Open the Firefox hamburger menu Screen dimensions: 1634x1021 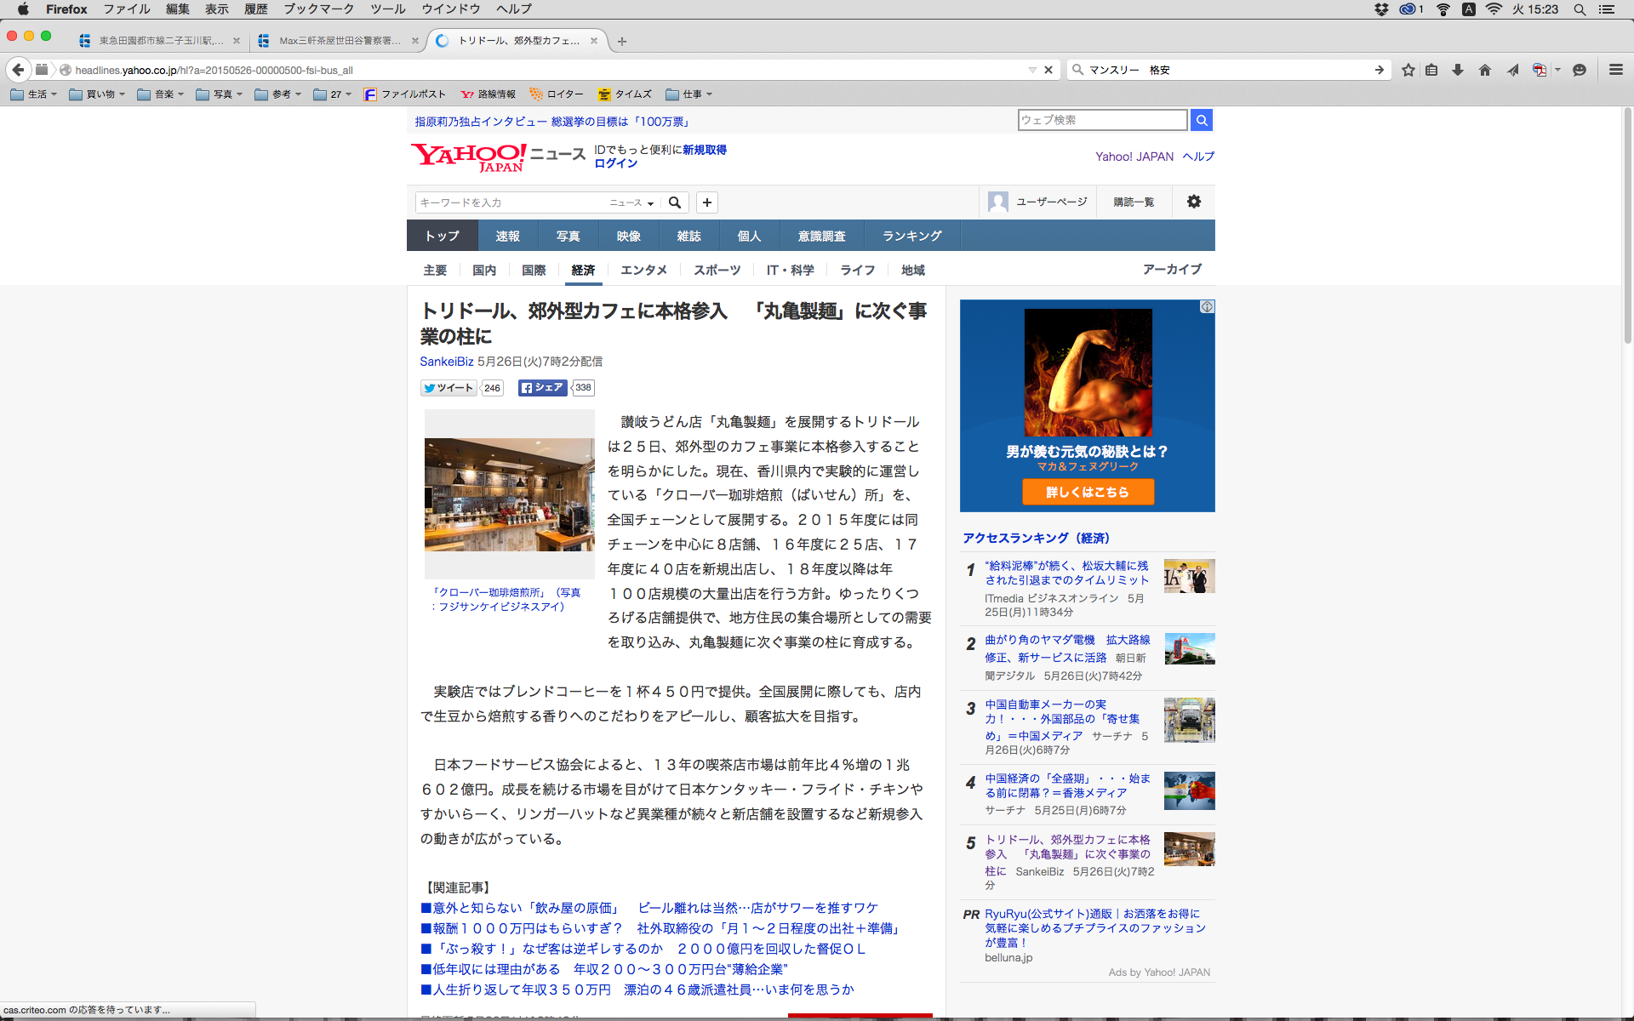click(x=1615, y=70)
